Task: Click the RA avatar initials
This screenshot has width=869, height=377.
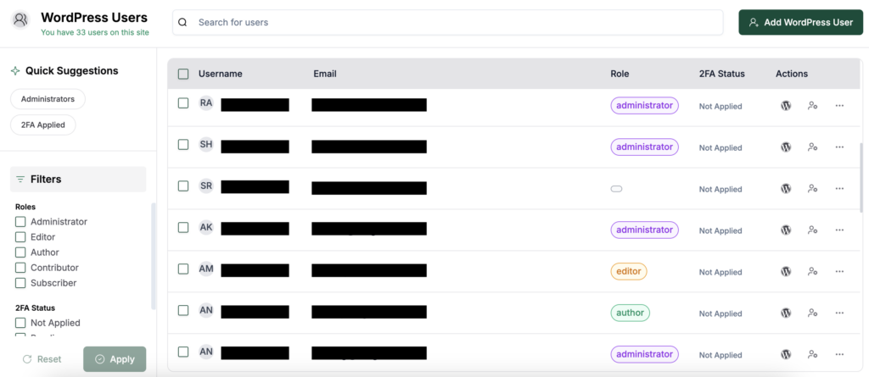Action: (206, 103)
